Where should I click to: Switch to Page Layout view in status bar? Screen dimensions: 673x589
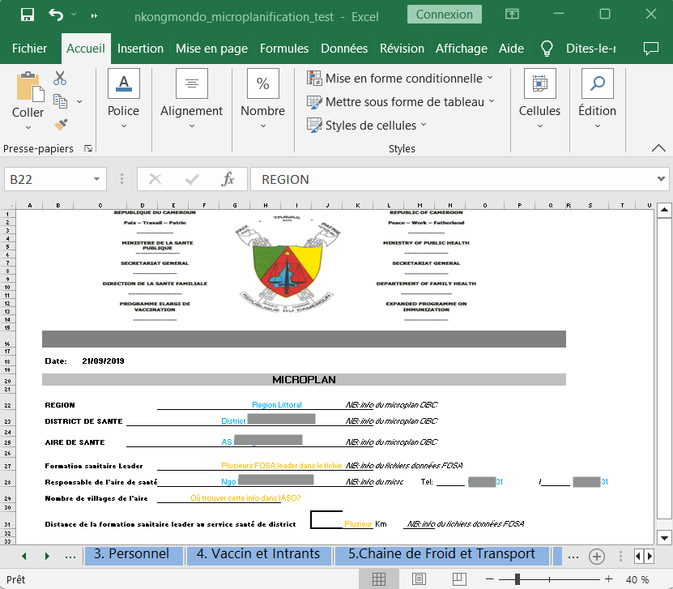[x=419, y=579]
